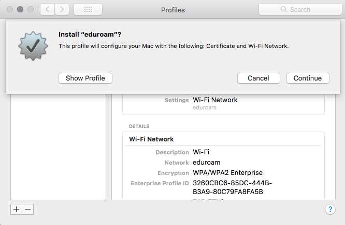Focus the Search field in toolbar

point(300,9)
